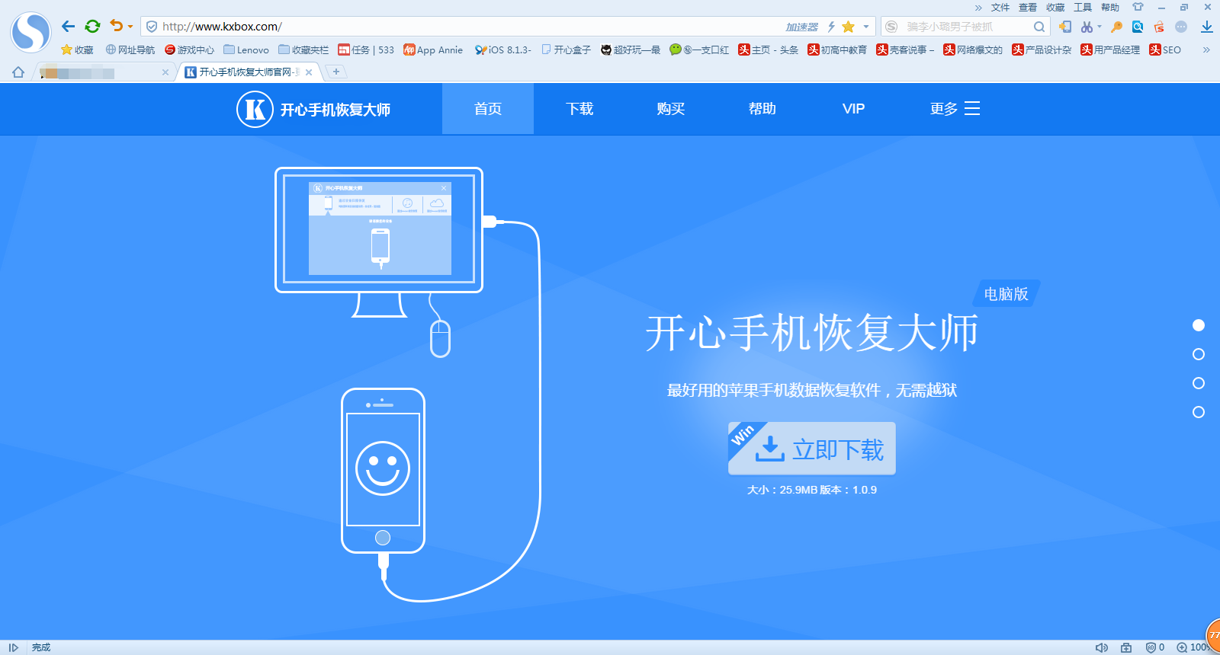Open the SEO bookmark

tap(1165, 50)
